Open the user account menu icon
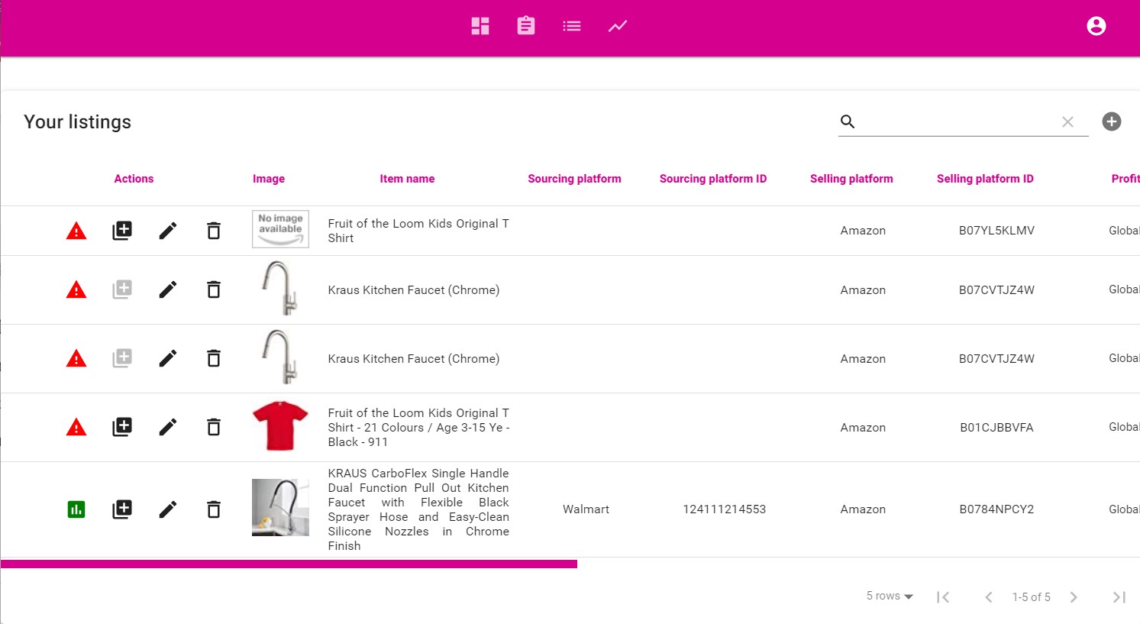 tap(1096, 26)
